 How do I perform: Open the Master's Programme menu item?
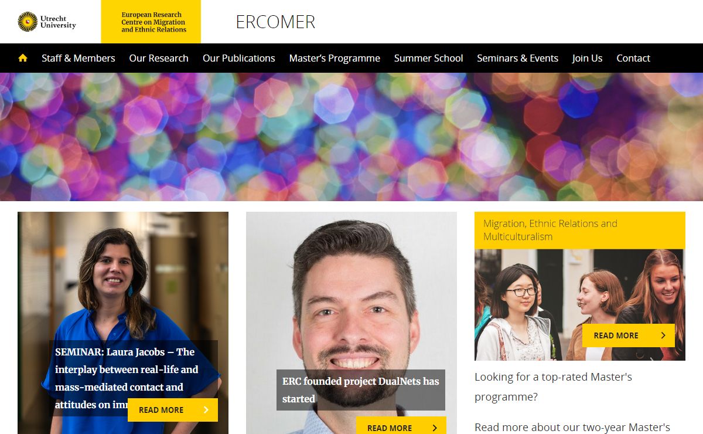click(335, 58)
